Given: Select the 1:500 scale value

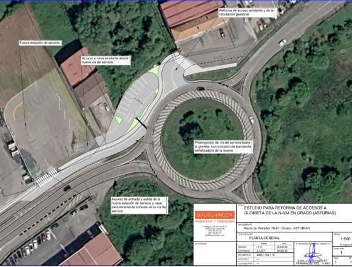Looking at the screenshot, I should [x=345, y=238].
